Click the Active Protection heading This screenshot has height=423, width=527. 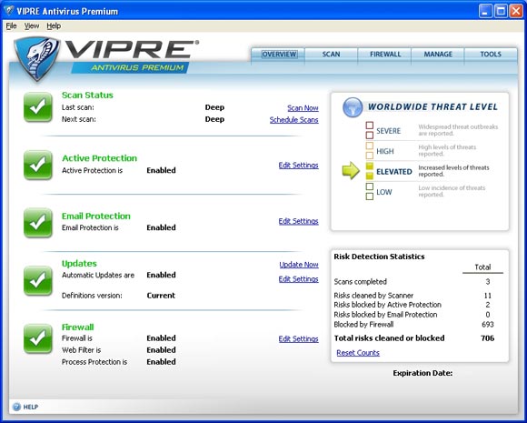tap(99, 158)
